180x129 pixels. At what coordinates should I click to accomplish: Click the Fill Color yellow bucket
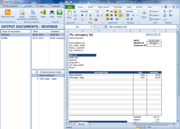click(90, 19)
